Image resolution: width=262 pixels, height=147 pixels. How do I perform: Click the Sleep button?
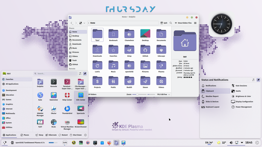[x=39, y=135]
